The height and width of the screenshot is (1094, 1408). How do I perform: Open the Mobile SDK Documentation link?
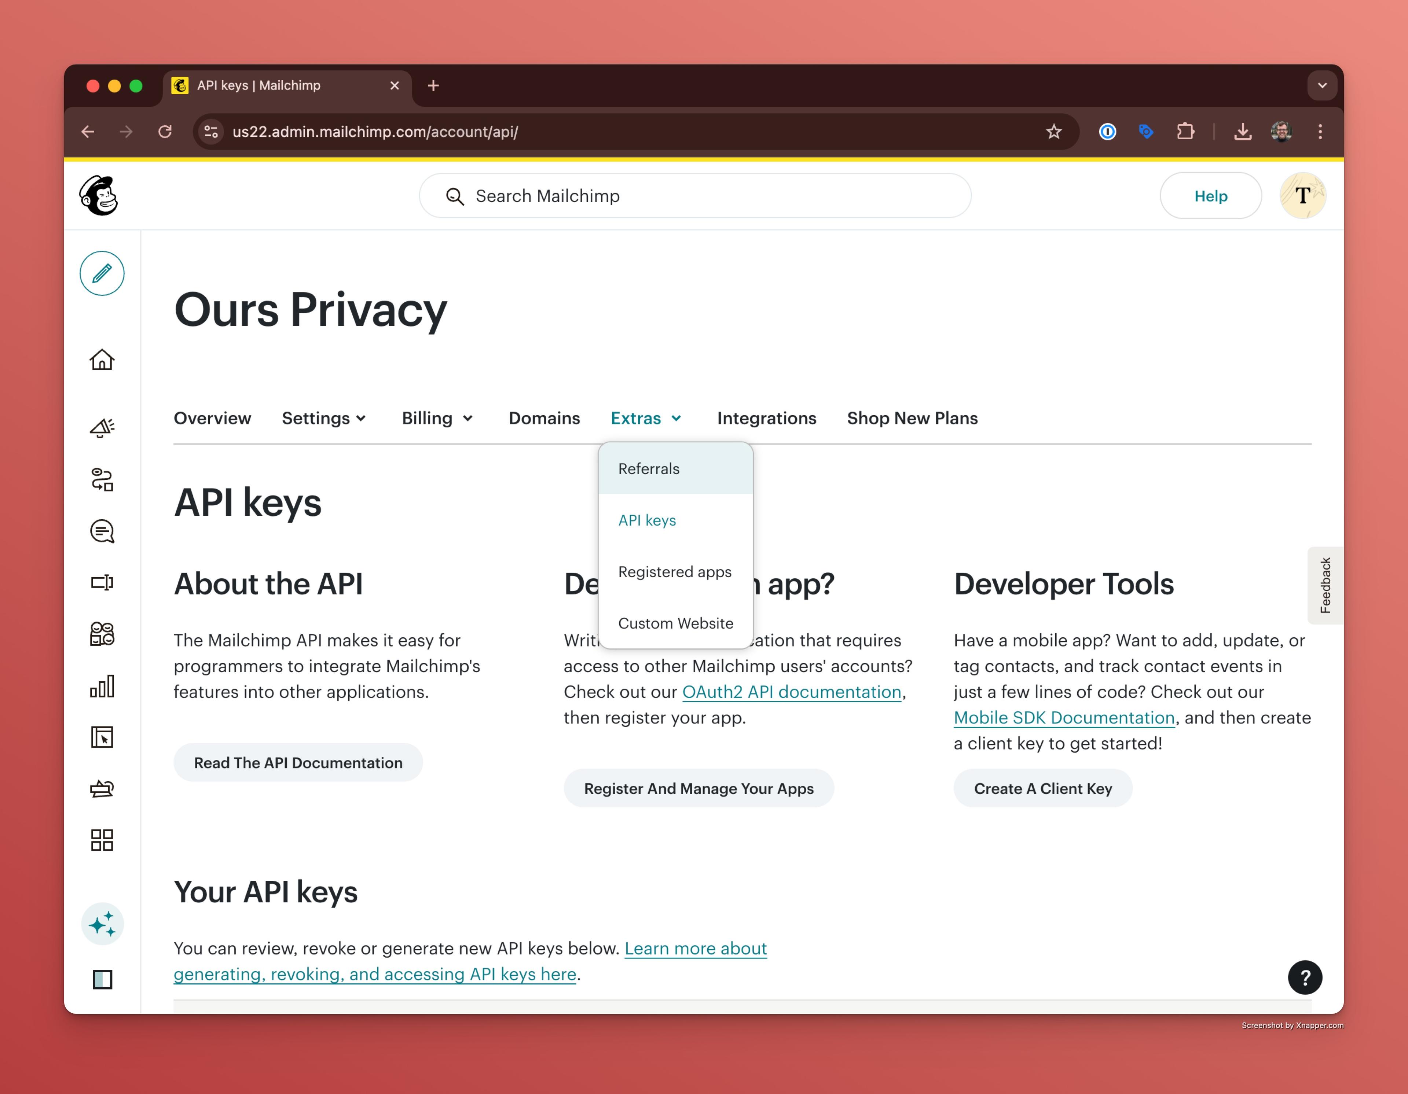point(1064,717)
